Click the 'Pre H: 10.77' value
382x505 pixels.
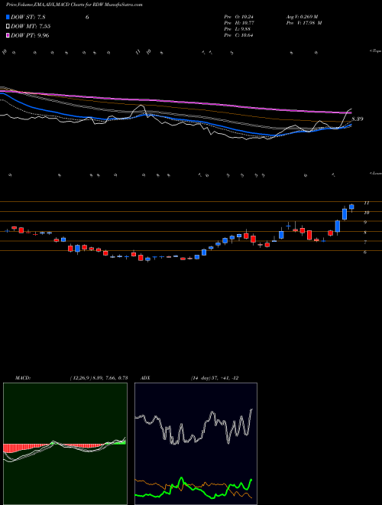(x=238, y=23)
